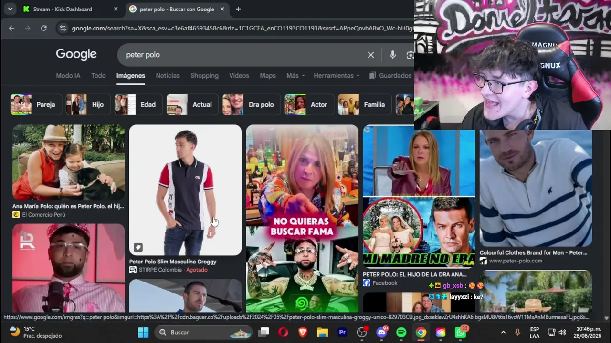Open the Peter Polo Slim Masculina Groggy polo image
The width and height of the screenshot is (611, 343).
(185, 190)
